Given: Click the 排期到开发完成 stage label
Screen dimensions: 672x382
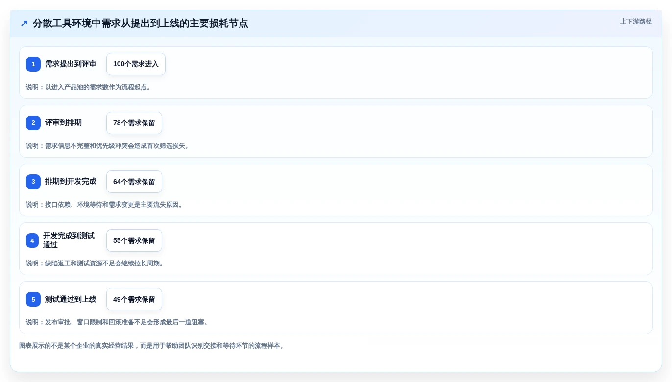Looking at the screenshot, I should 71,182.
